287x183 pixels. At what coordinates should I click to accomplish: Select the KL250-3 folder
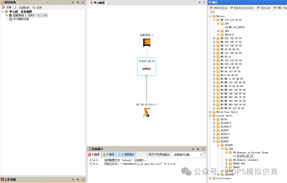point(225,134)
